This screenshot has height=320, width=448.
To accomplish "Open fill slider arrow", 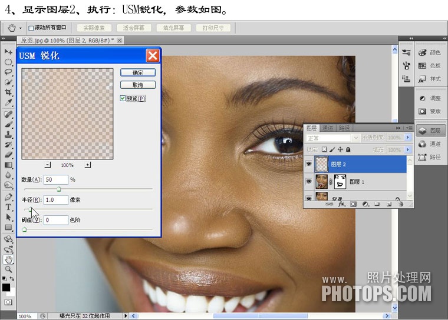I will click(x=408, y=149).
